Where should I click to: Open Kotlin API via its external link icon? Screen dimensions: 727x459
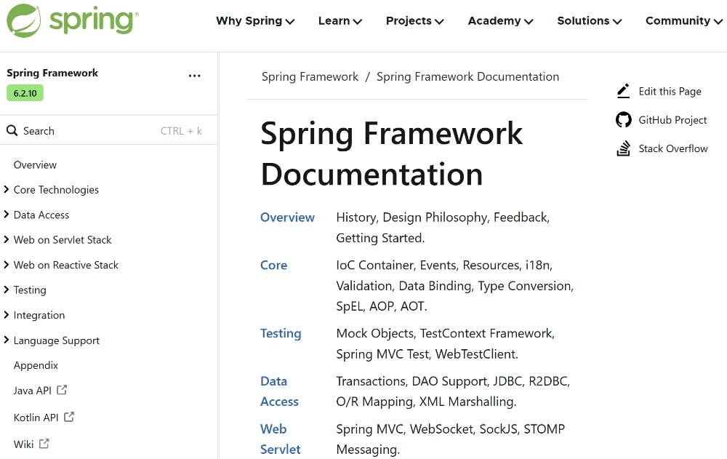69,417
